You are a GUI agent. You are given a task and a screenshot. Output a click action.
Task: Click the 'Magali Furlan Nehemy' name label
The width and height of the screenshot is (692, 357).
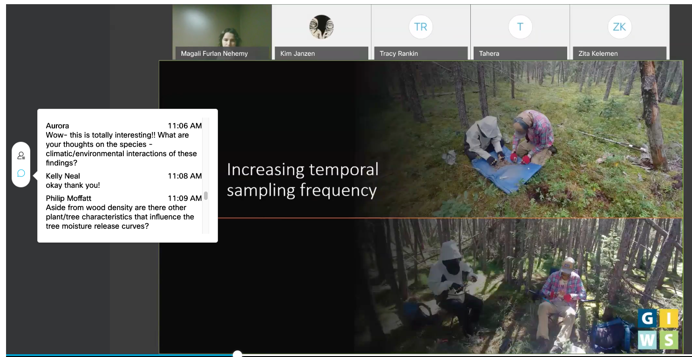tap(214, 53)
